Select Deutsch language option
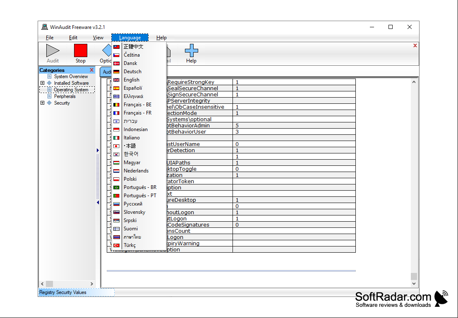 [x=139, y=72]
